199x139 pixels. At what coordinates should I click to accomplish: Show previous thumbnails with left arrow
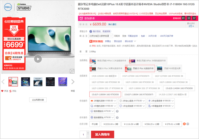coord(3,82)
